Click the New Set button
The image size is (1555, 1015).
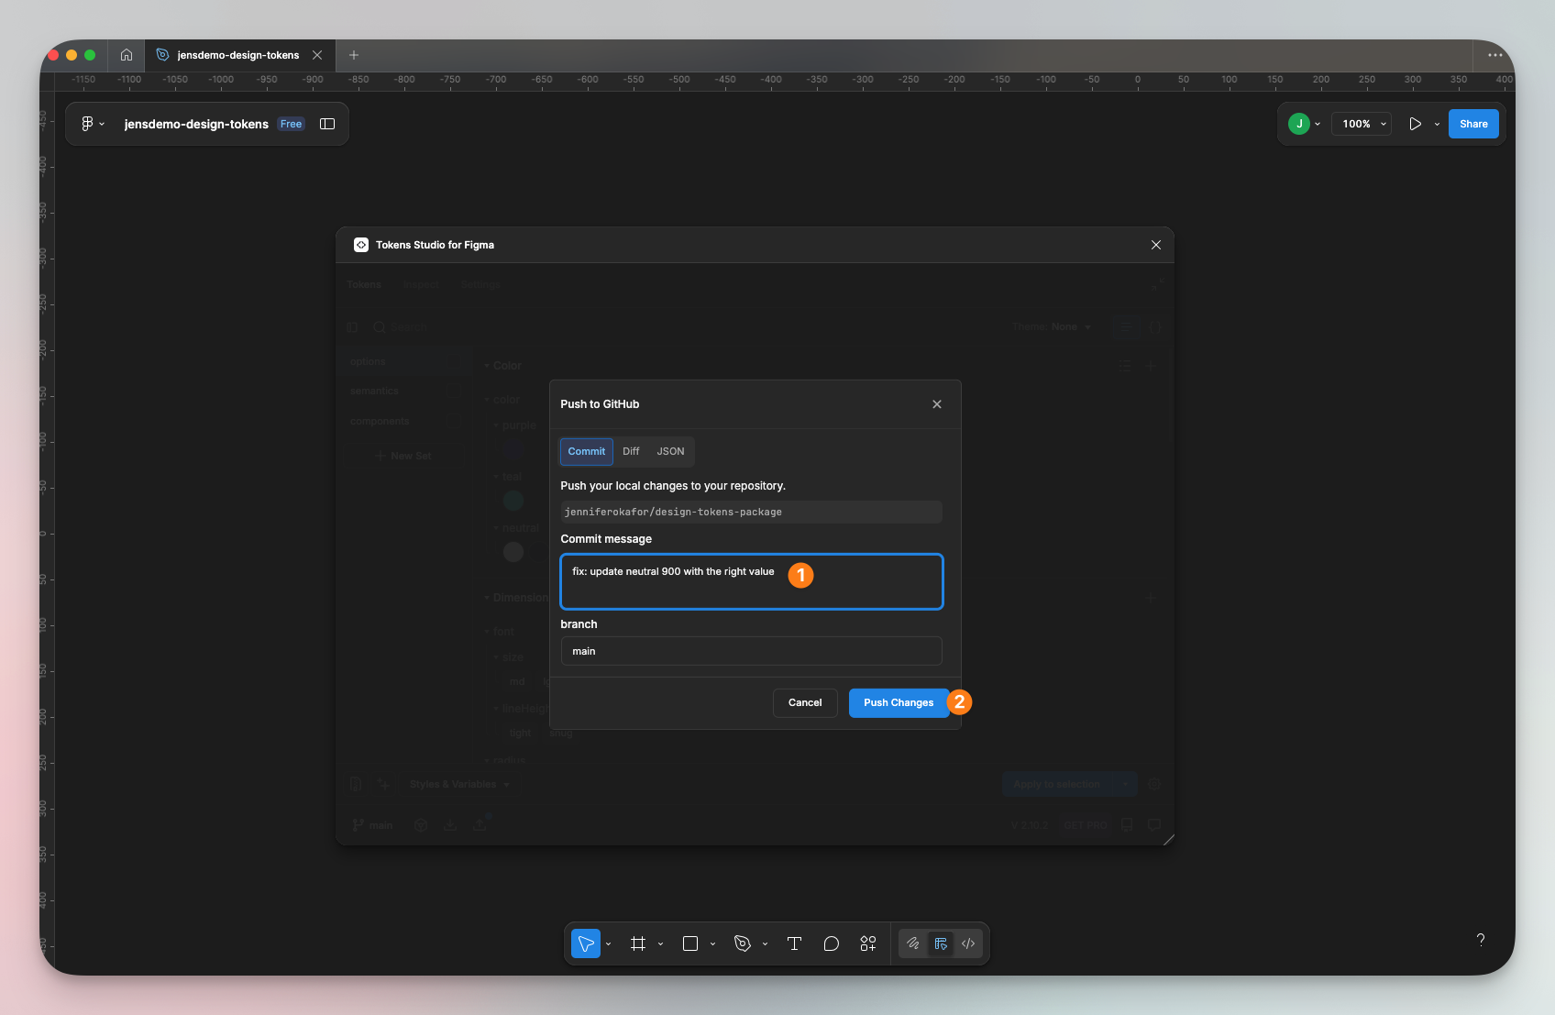(x=403, y=456)
